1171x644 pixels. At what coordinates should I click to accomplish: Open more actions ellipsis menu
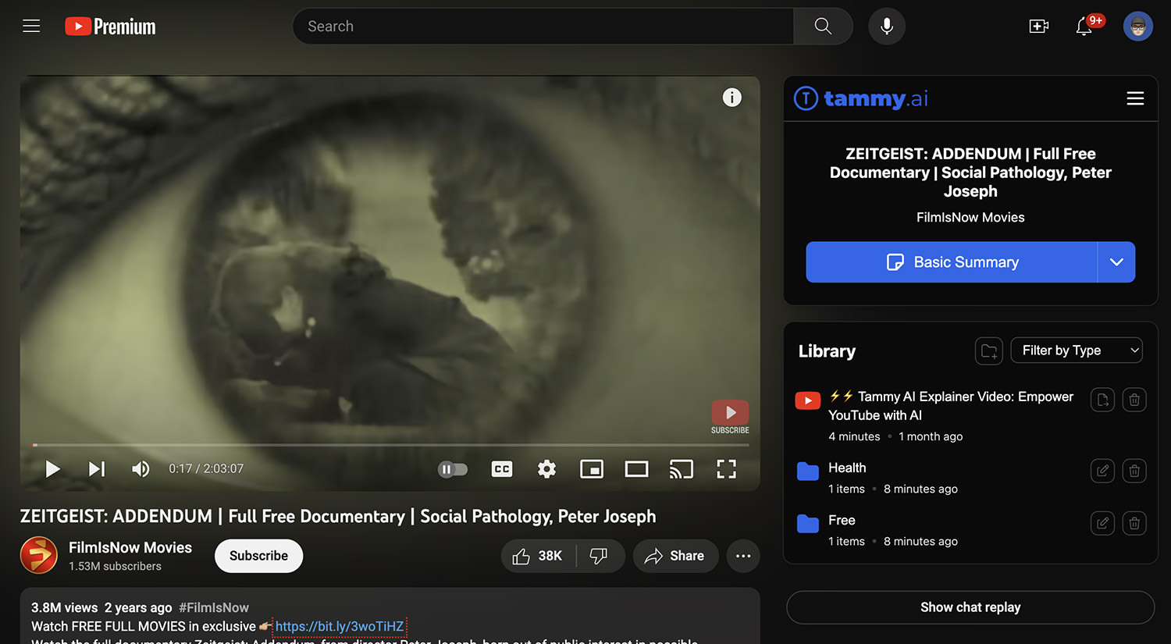(743, 556)
